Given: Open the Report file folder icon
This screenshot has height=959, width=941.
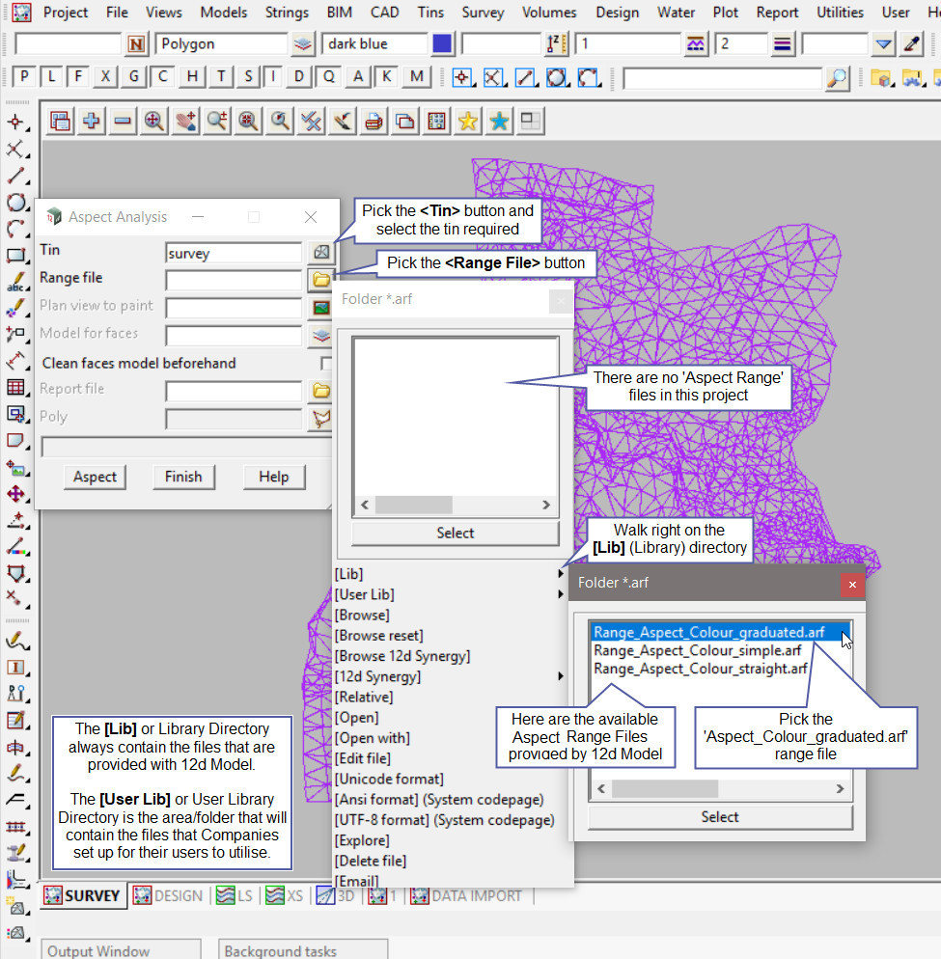Looking at the screenshot, I should [321, 391].
